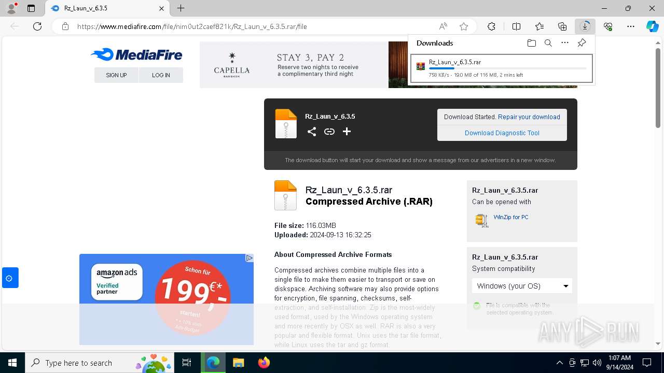Toggle the Downloads toolbar button

click(585, 26)
